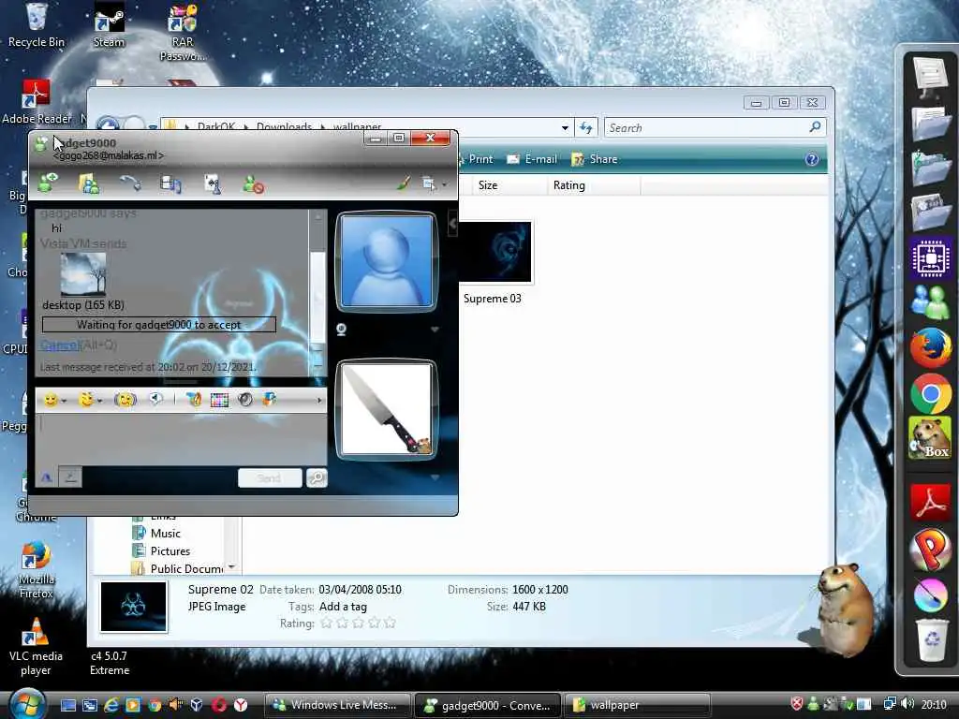Open Adobe Reader from the sidebar dock
This screenshot has height=719, width=959.
[930, 503]
